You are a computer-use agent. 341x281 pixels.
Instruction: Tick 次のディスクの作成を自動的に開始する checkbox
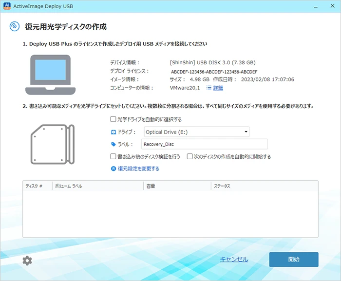189,156
